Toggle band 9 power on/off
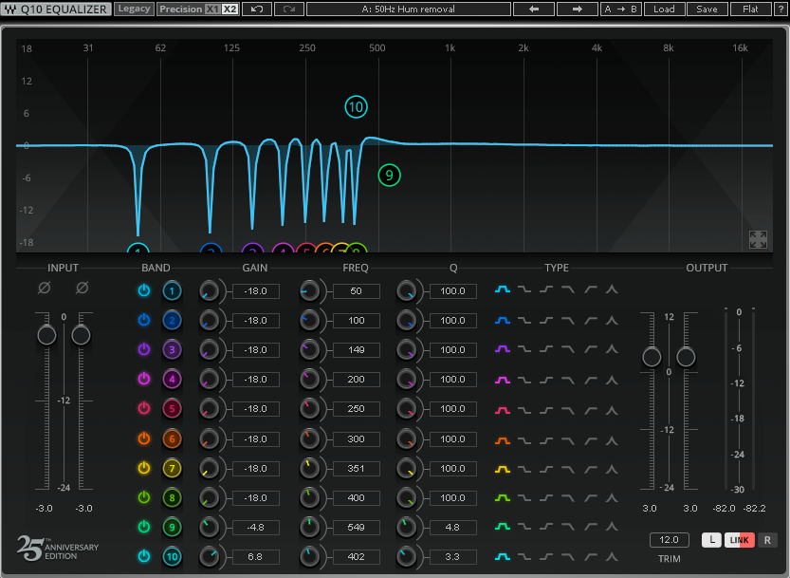Image resolution: width=790 pixels, height=578 pixels. click(x=144, y=527)
